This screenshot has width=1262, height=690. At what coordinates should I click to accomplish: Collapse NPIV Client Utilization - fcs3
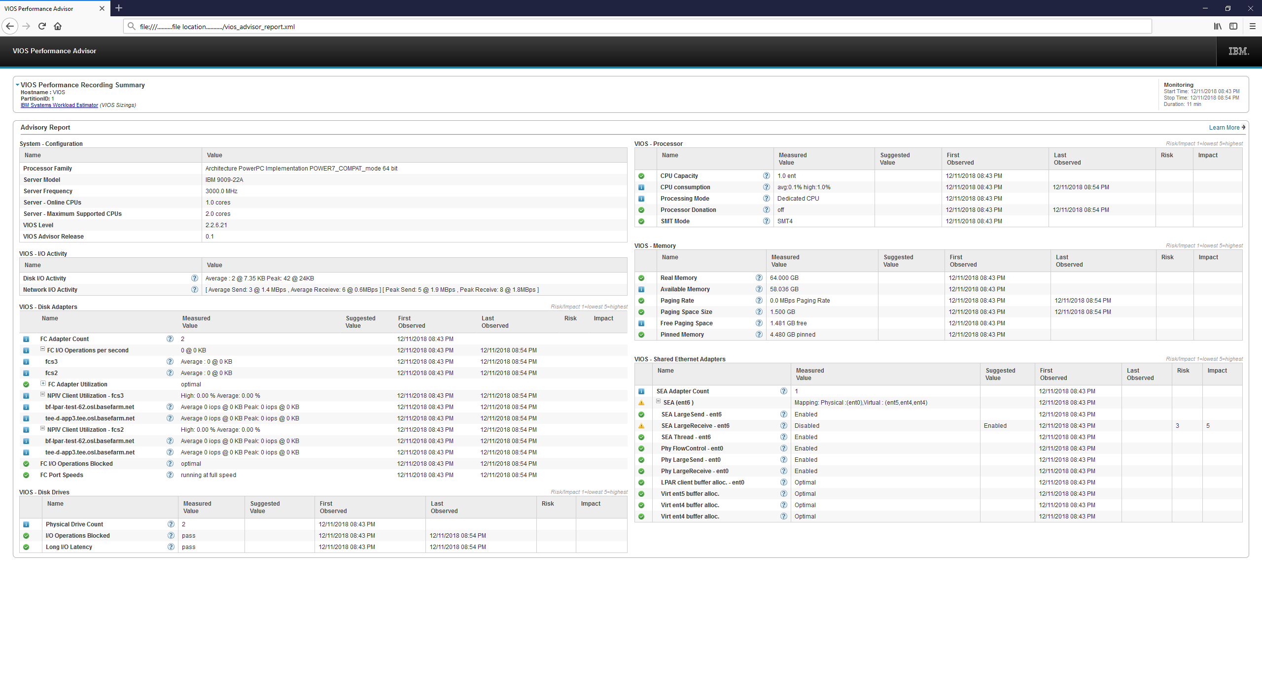42,394
